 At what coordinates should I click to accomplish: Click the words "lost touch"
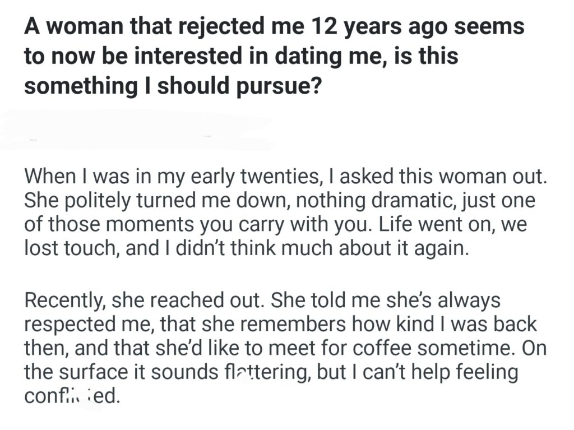tap(71, 248)
